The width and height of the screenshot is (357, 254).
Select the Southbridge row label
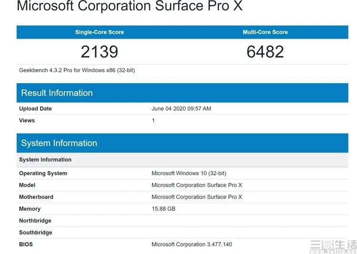coord(36,233)
